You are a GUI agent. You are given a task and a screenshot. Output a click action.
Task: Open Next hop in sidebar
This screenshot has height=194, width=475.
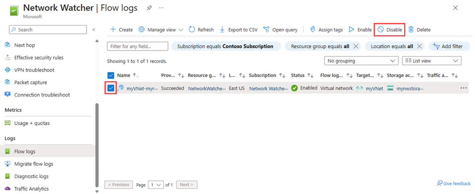click(25, 45)
